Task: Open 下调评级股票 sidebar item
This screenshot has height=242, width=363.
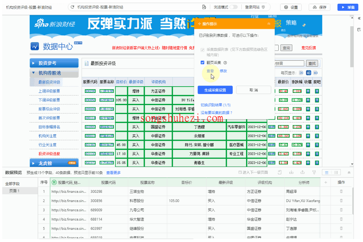Action: pos(49,100)
